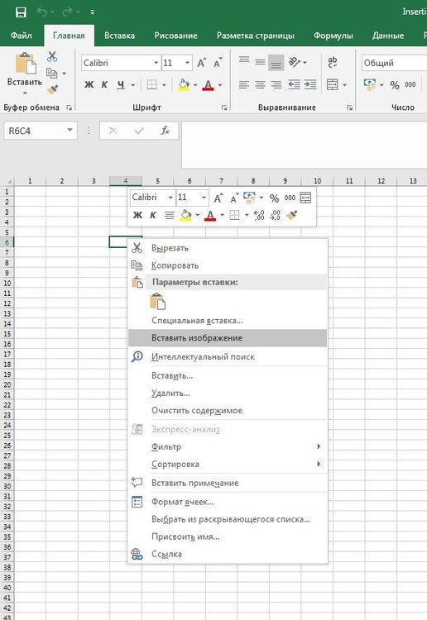This screenshot has height=620, width=427.
Task: Choose Вставить примечание in context menu
Action: pyautogui.click(x=228, y=483)
